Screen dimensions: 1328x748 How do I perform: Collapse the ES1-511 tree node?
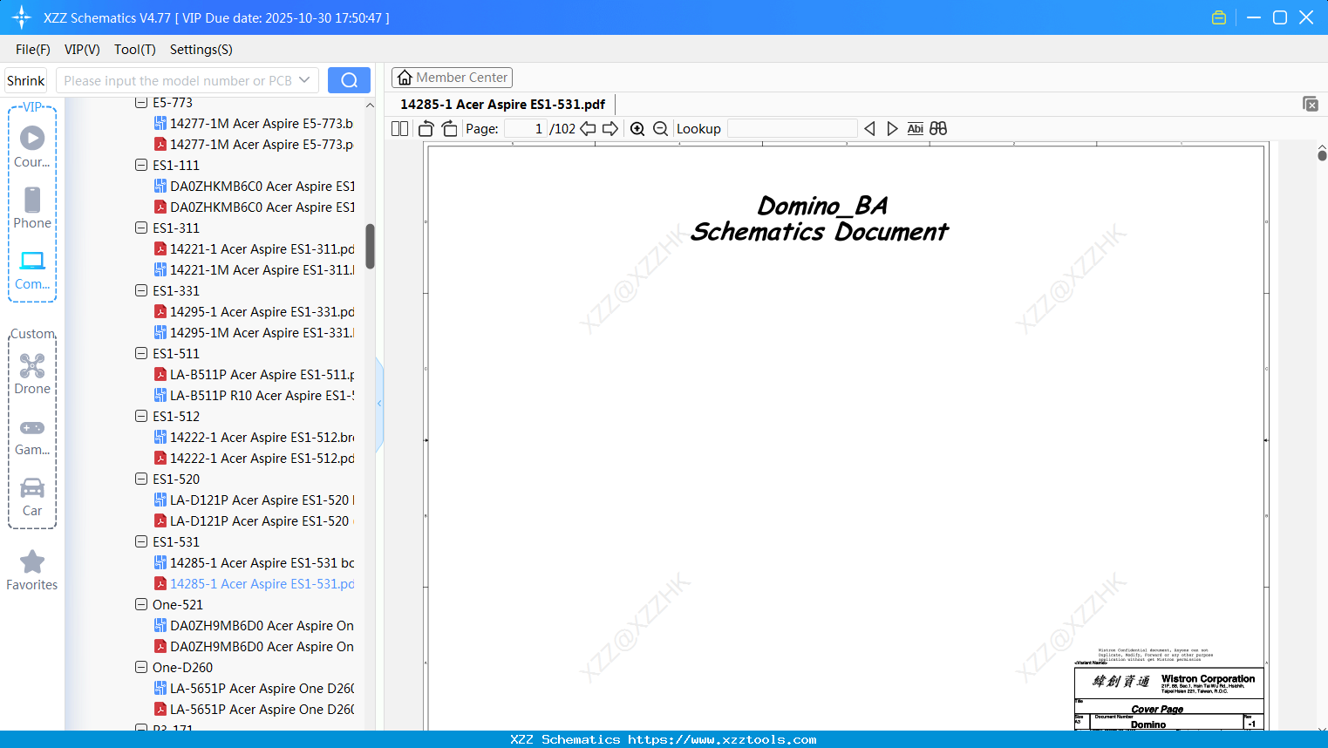pyautogui.click(x=141, y=353)
